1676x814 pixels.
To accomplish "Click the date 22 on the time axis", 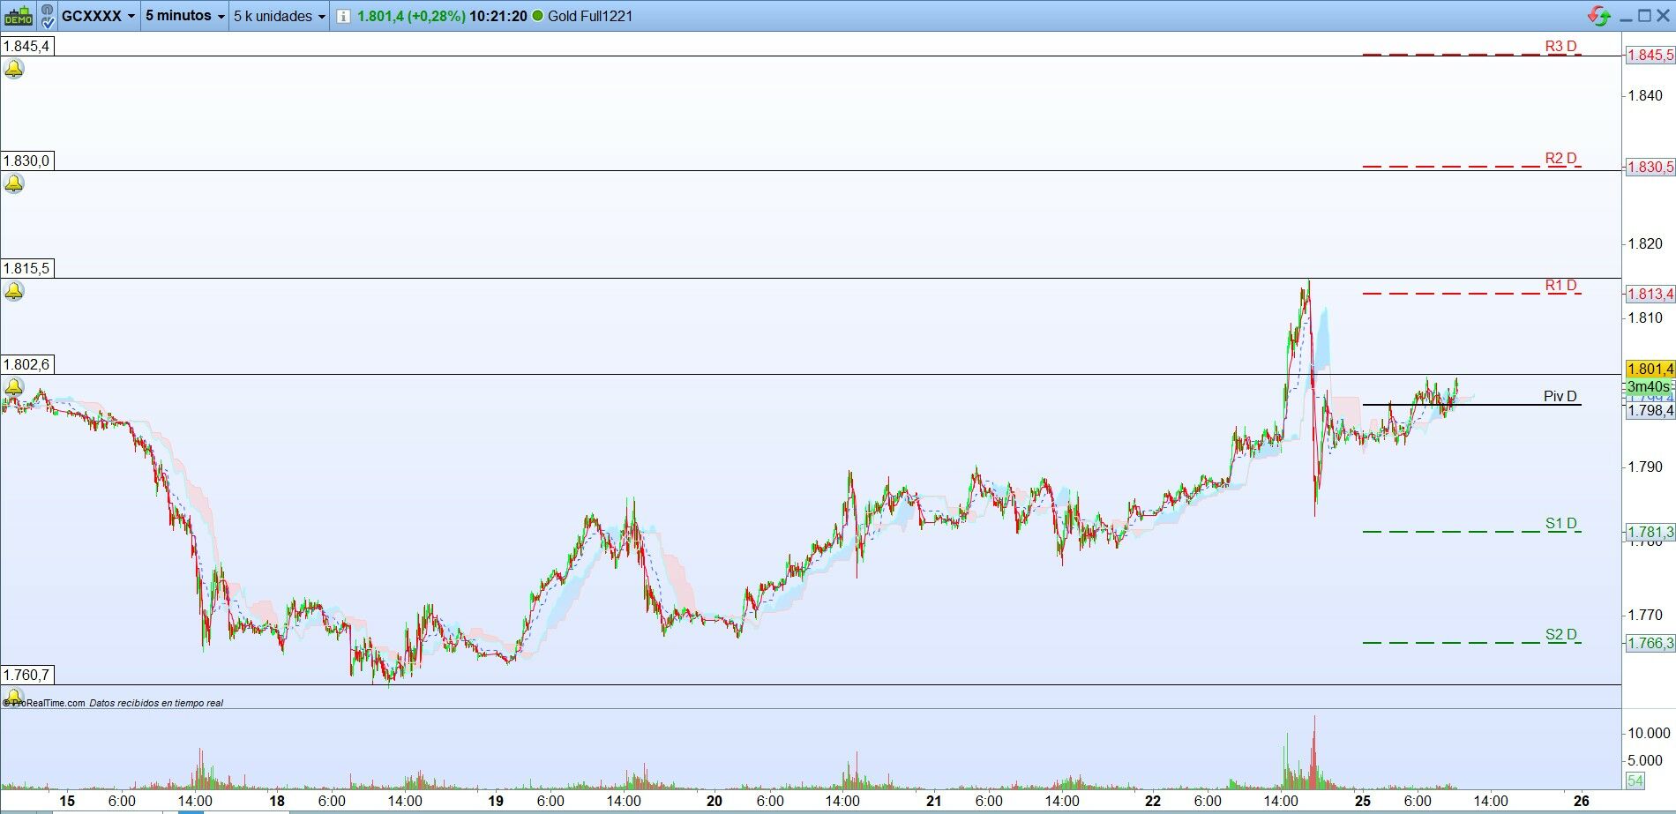I will 1152,801.
